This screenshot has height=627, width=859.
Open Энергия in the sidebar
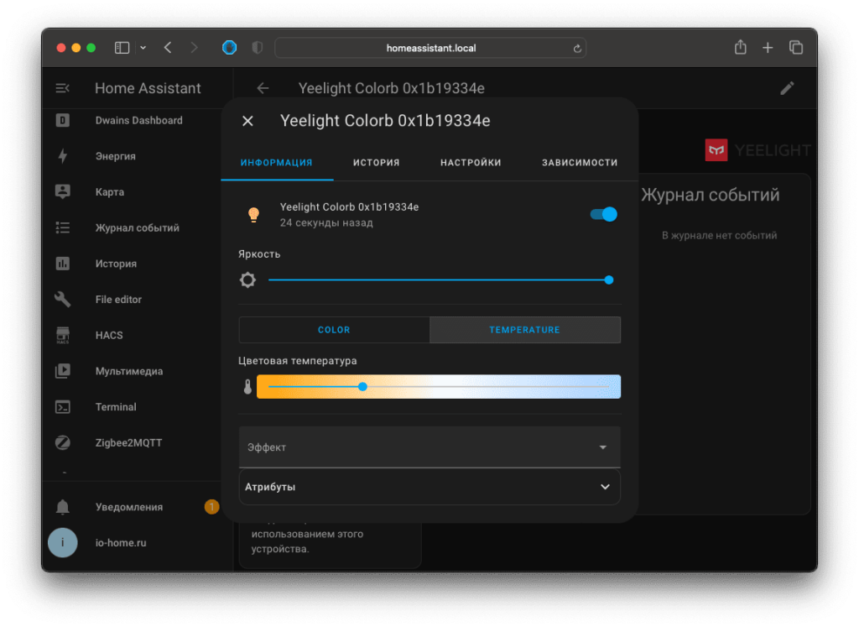coord(115,156)
